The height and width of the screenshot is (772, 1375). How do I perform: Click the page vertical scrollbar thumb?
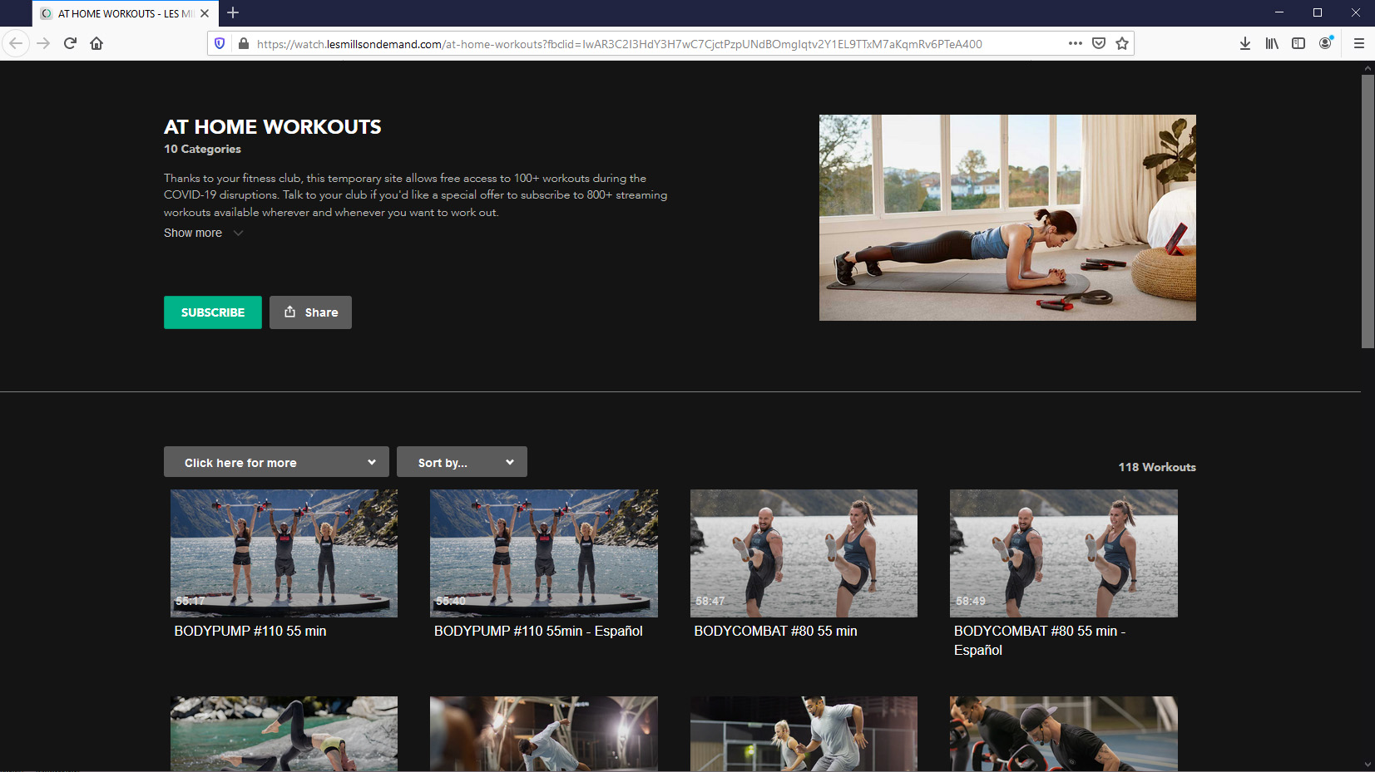tap(1368, 212)
